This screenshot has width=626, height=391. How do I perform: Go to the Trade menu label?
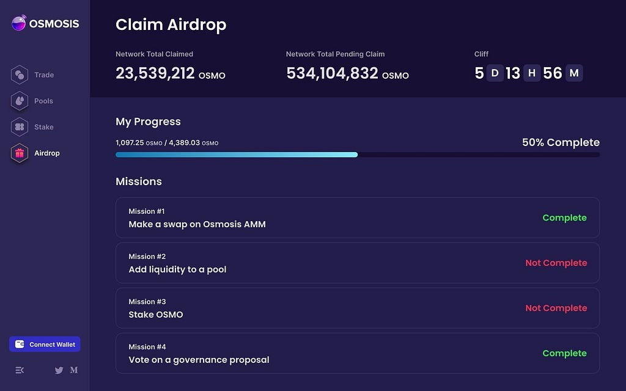[44, 75]
